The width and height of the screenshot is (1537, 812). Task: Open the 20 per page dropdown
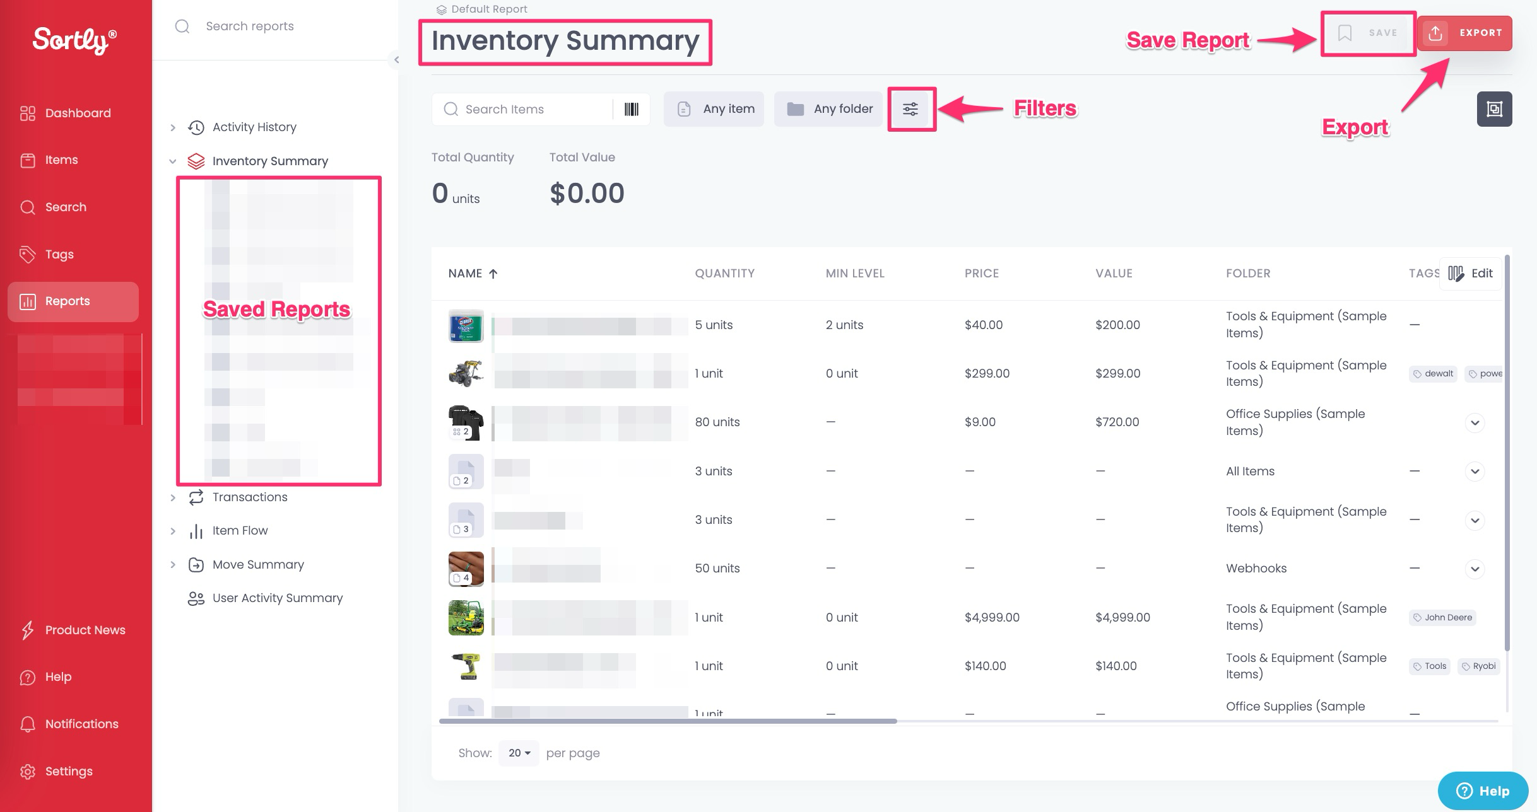tap(519, 753)
